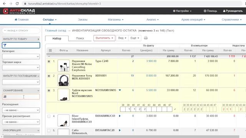Screen dimensions: 246x138
Task: Open the Руководитель user menu
Action: (x=233, y=11)
